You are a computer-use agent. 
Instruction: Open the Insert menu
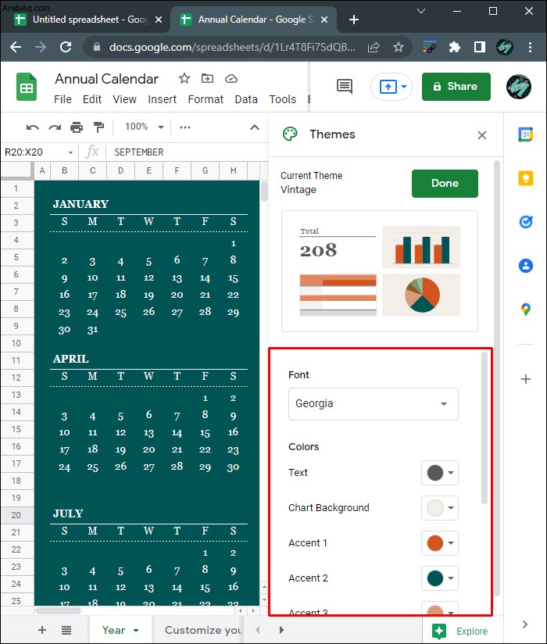pyautogui.click(x=162, y=99)
